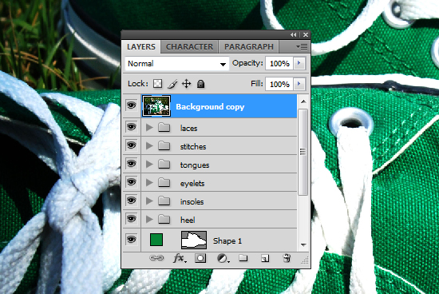The image size is (439, 294).
Task: Toggle visibility of eyelets group
Action: point(132,182)
